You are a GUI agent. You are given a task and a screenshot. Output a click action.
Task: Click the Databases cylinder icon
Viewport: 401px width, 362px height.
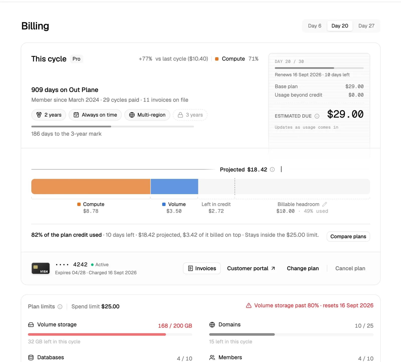31,357
